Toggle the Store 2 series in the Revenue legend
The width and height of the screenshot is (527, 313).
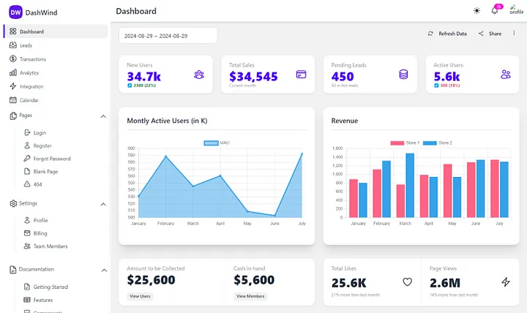point(437,143)
